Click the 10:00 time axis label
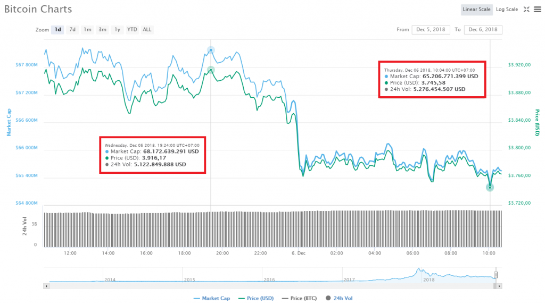This screenshot has height=304, width=545. click(489, 253)
